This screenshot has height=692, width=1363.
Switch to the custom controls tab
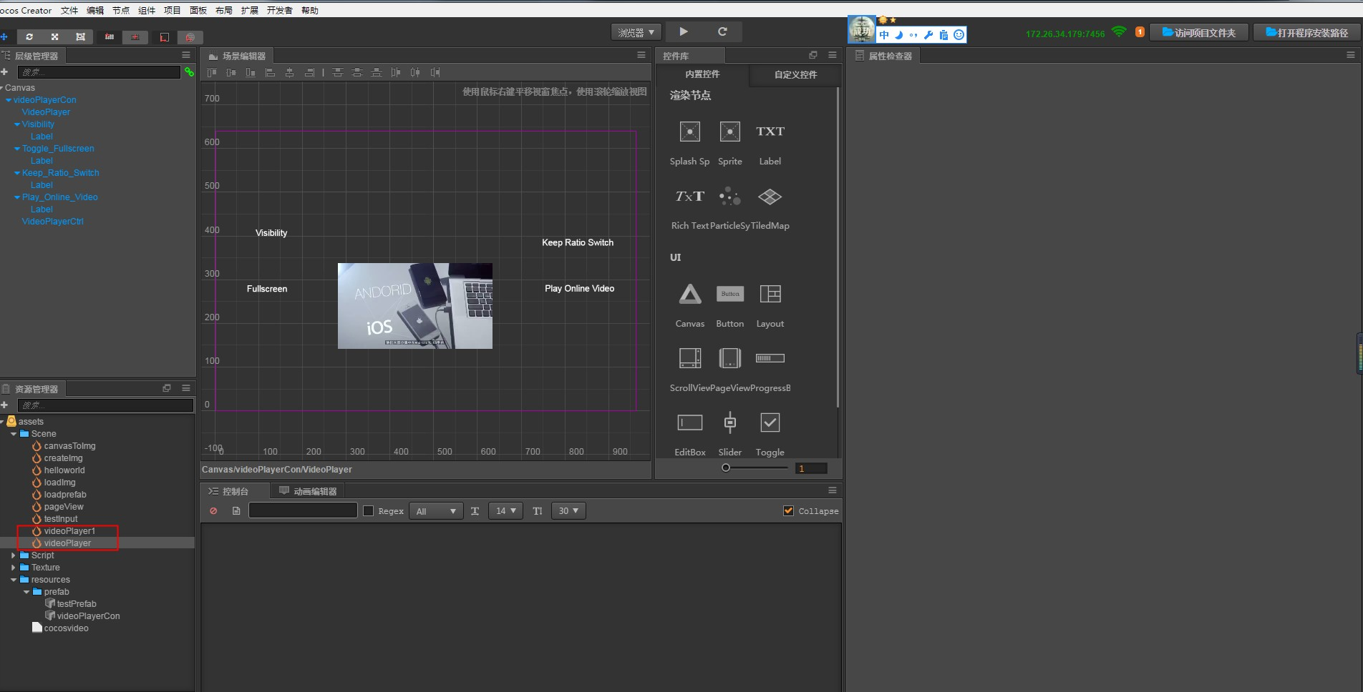pyautogui.click(x=795, y=74)
